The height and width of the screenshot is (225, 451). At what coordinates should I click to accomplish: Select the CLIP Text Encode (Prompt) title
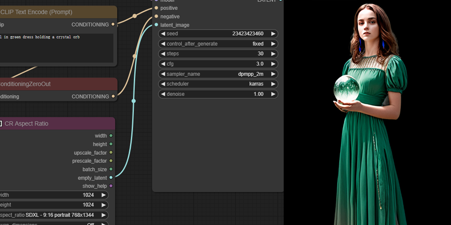pyautogui.click(x=37, y=12)
